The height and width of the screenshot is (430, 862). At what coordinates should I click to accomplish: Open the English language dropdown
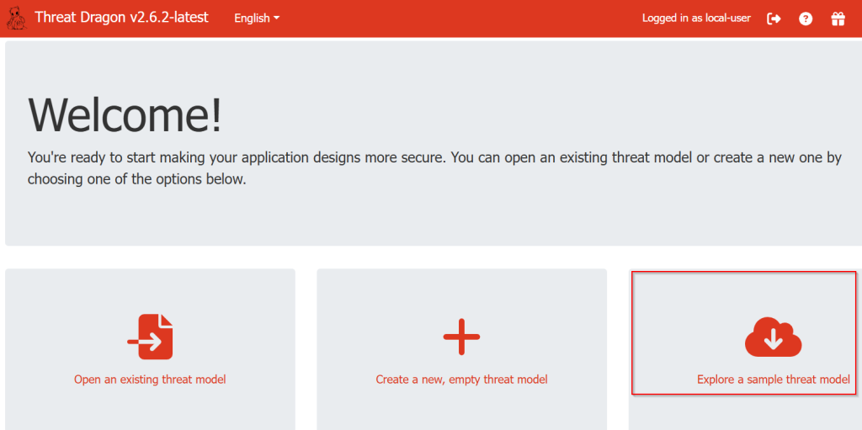pos(257,19)
